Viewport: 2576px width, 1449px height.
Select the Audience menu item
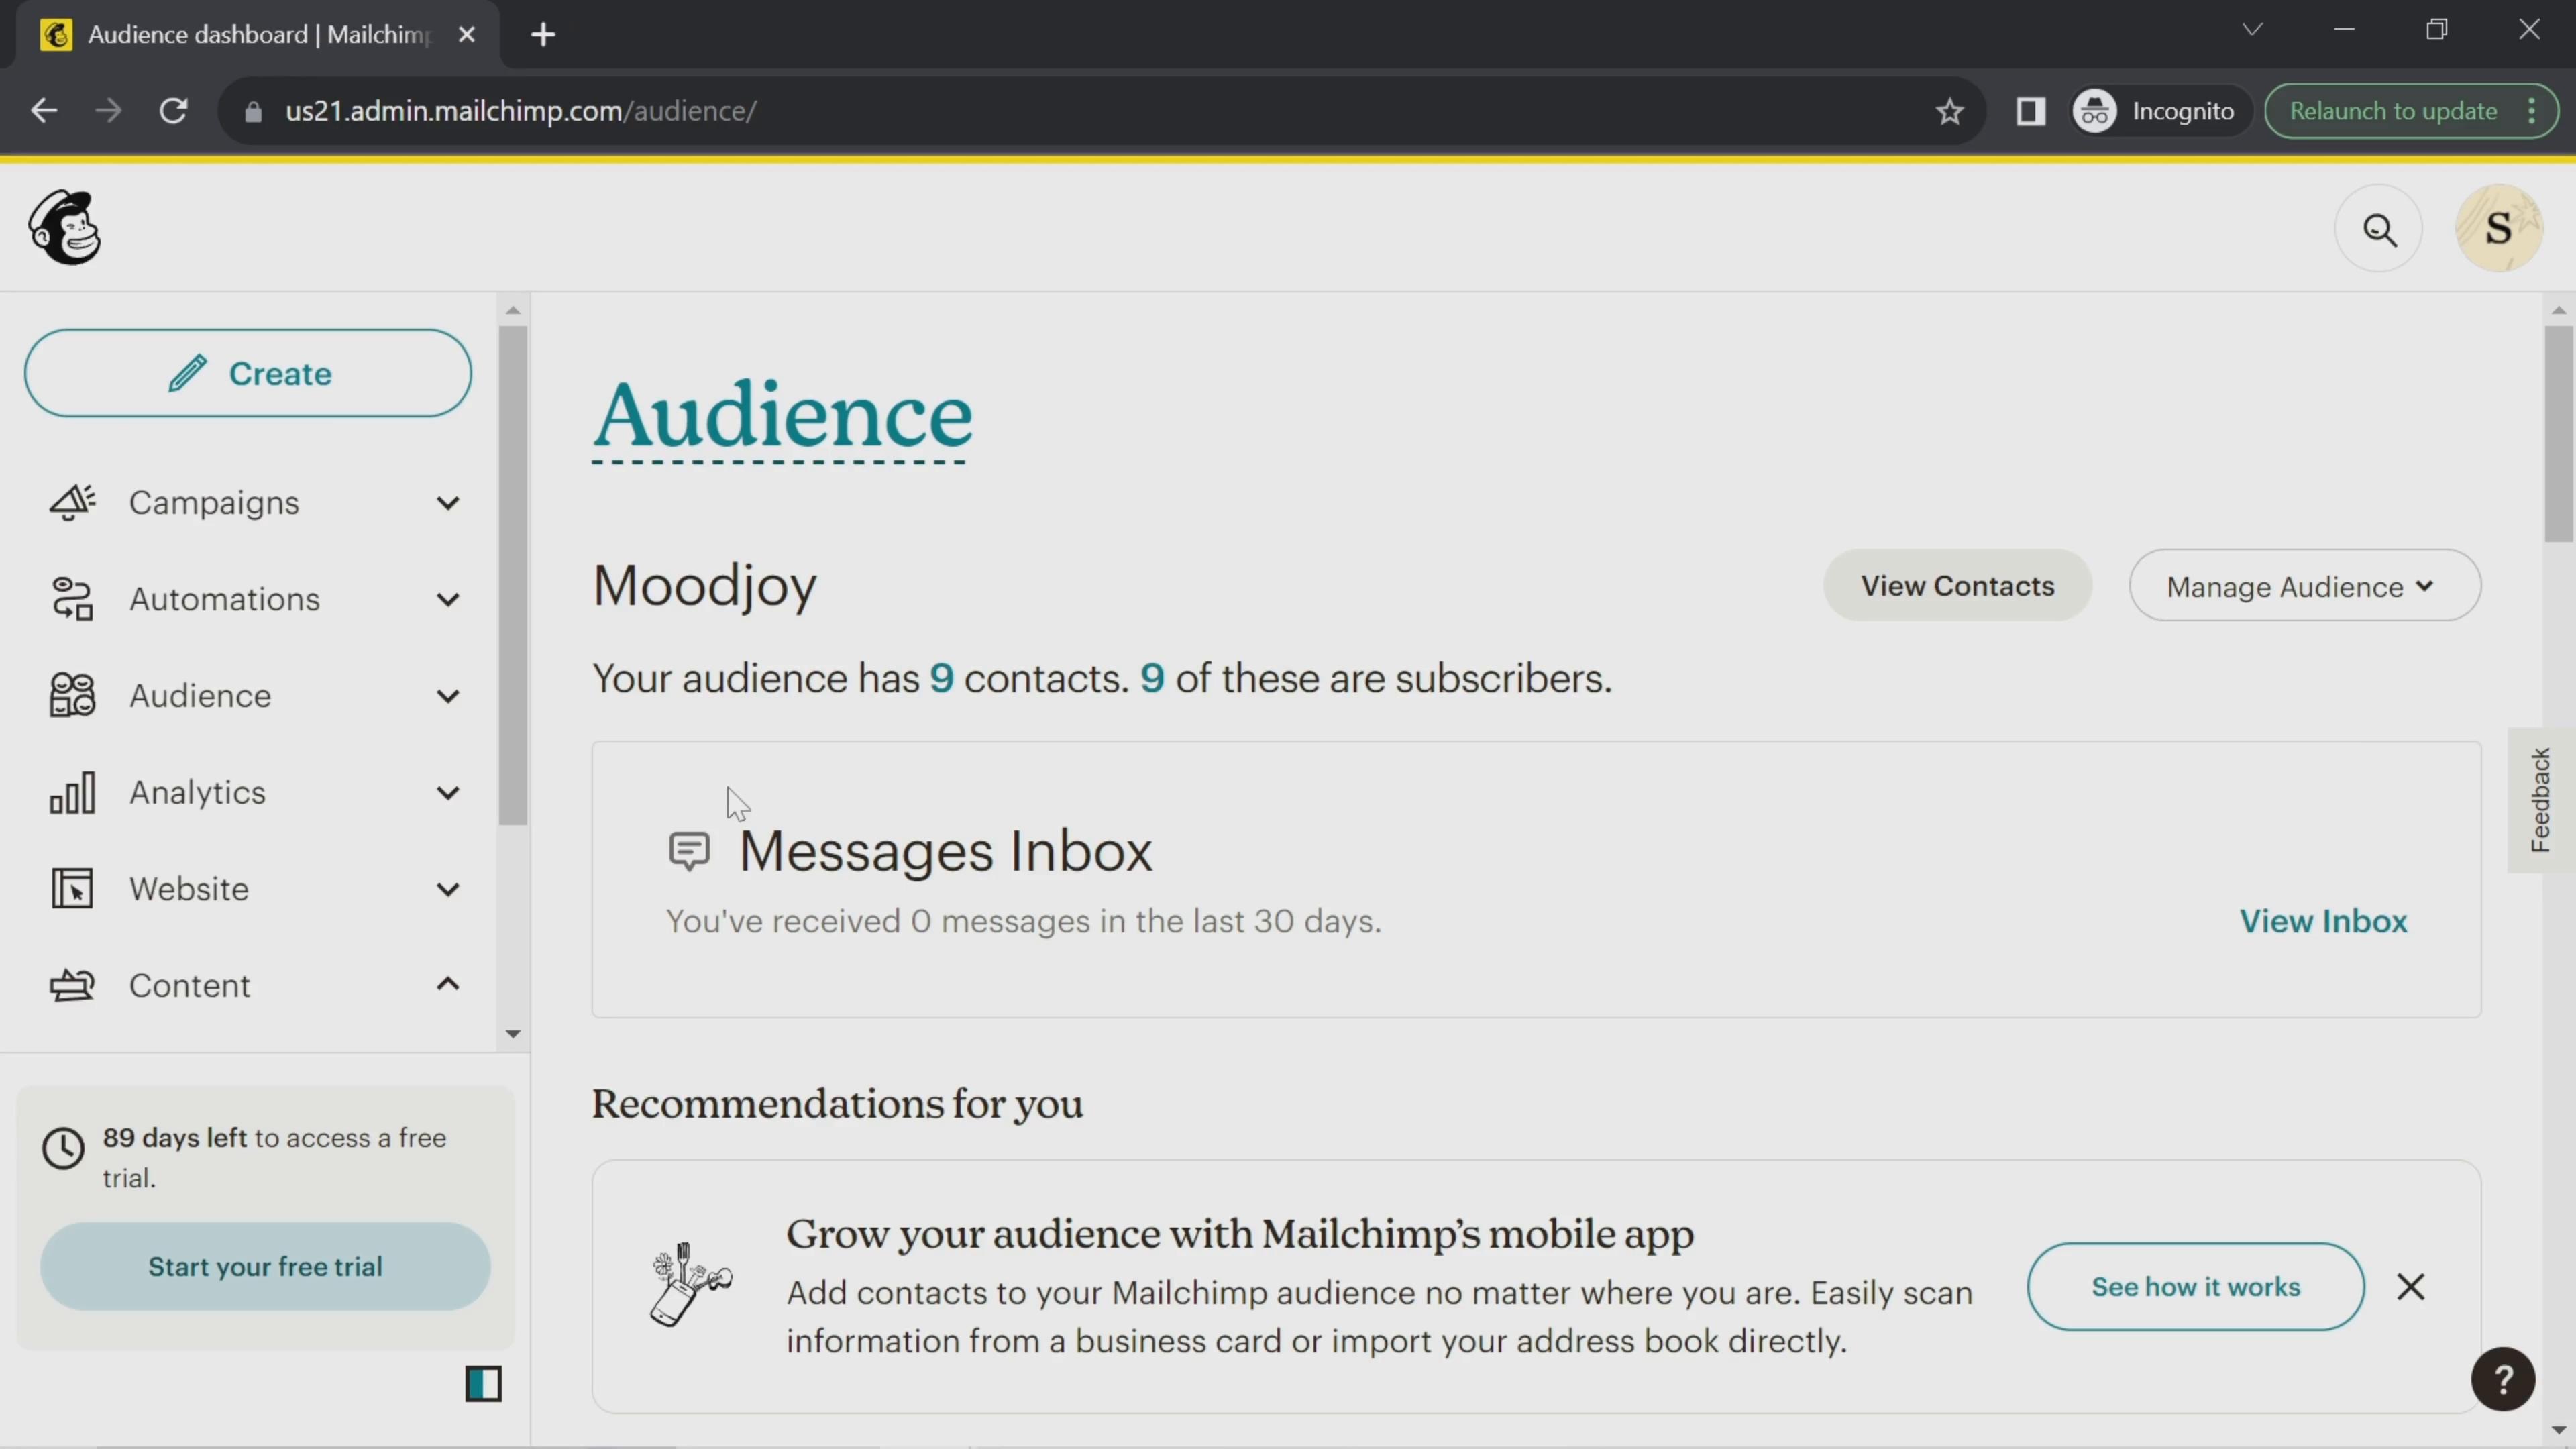tap(200, 695)
